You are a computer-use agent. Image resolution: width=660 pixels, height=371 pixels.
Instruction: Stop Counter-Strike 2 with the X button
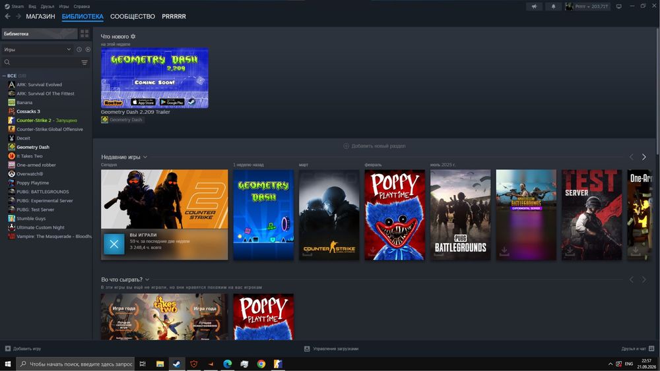coord(114,244)
